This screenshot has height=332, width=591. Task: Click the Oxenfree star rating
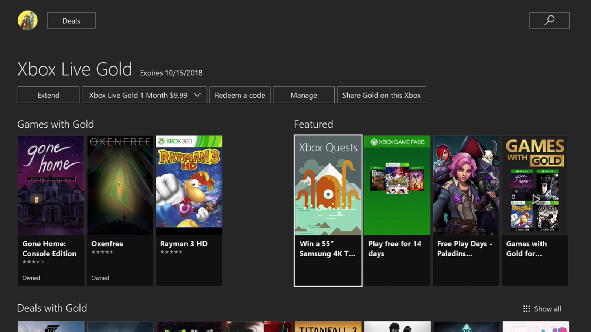pos(102,252)
